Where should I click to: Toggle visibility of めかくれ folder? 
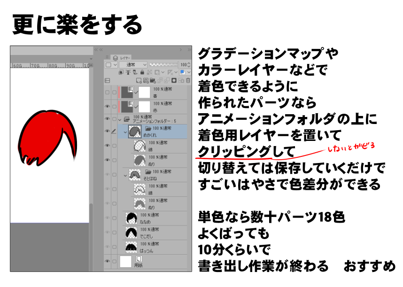(108, 131)
